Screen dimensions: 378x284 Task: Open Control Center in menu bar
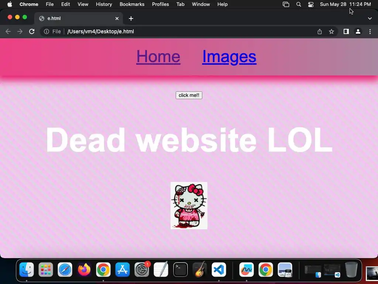tap(311, 4)
